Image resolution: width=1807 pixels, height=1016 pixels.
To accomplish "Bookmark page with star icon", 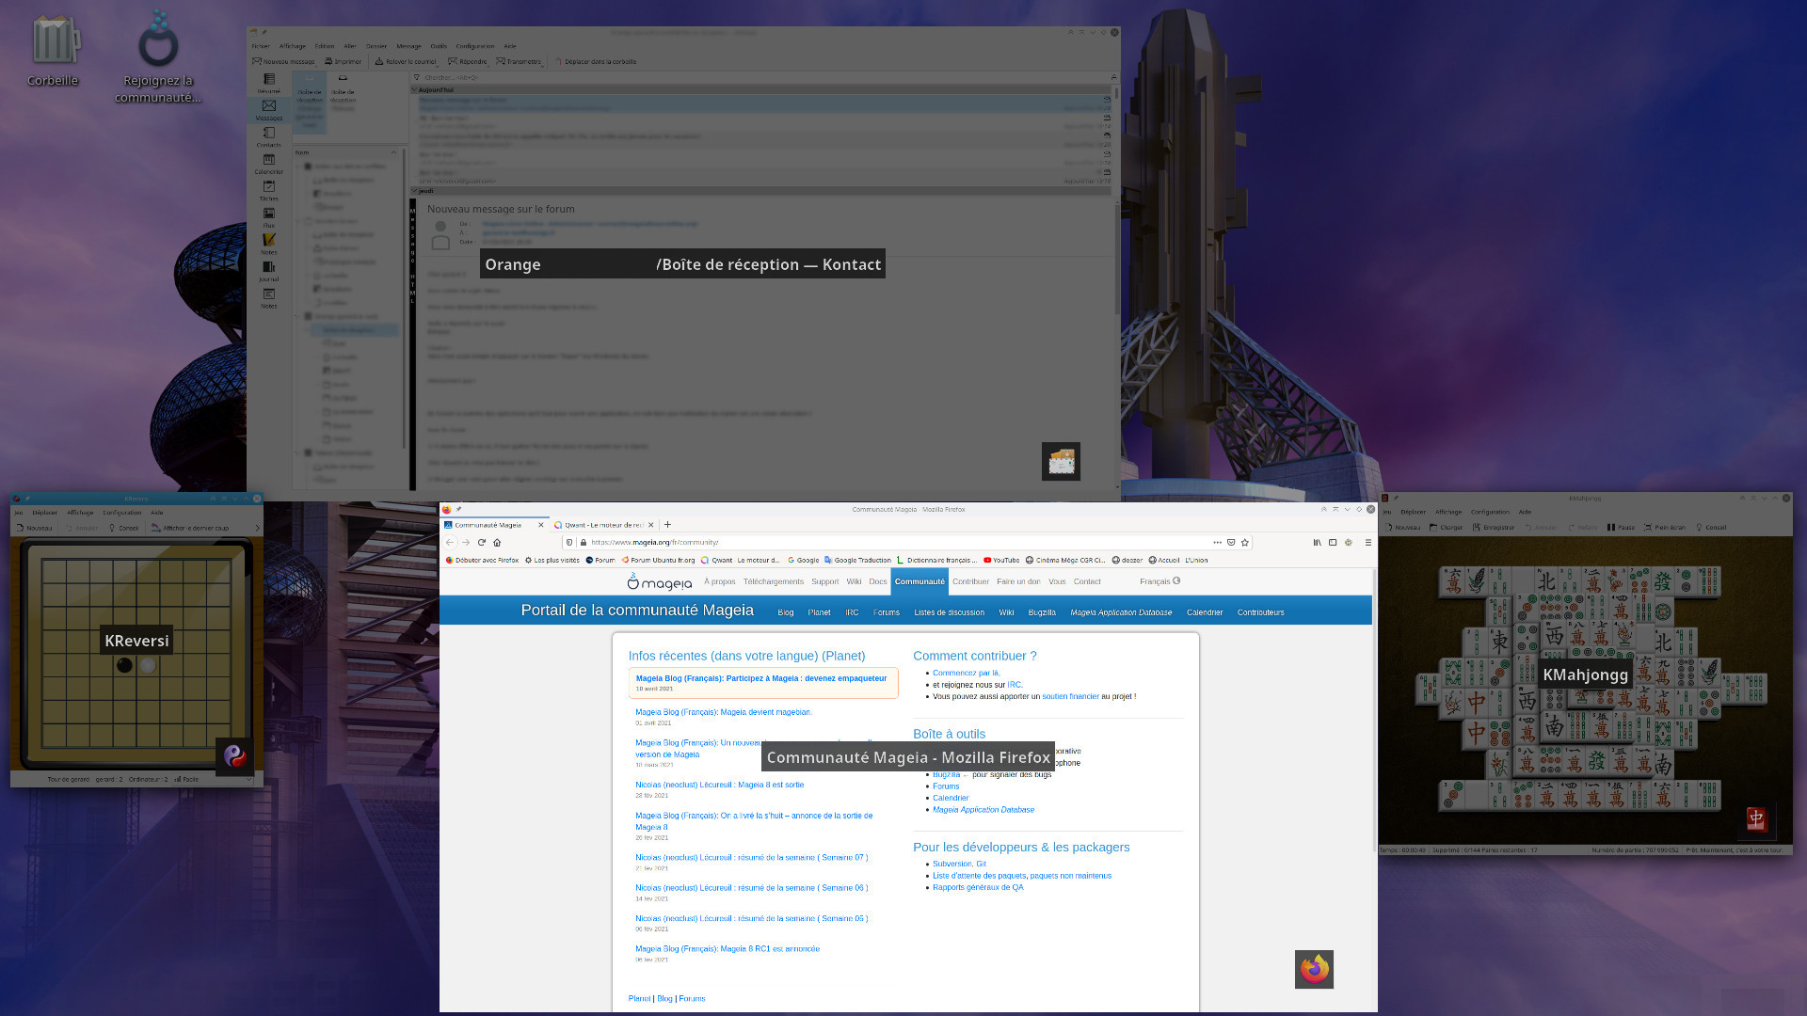I will click(x=1244, y=543).
